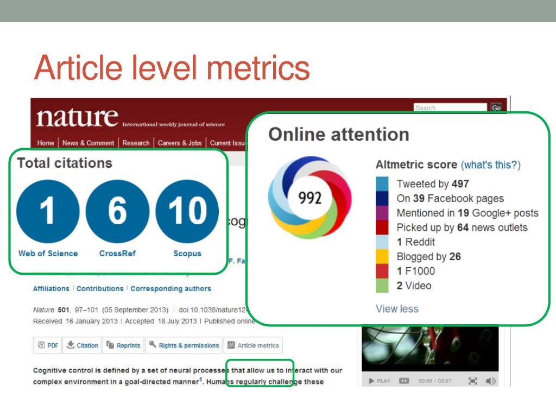The image size is (556, 417).
Task: Click the green Video color swatch
Action: click(x=382, y=286)
